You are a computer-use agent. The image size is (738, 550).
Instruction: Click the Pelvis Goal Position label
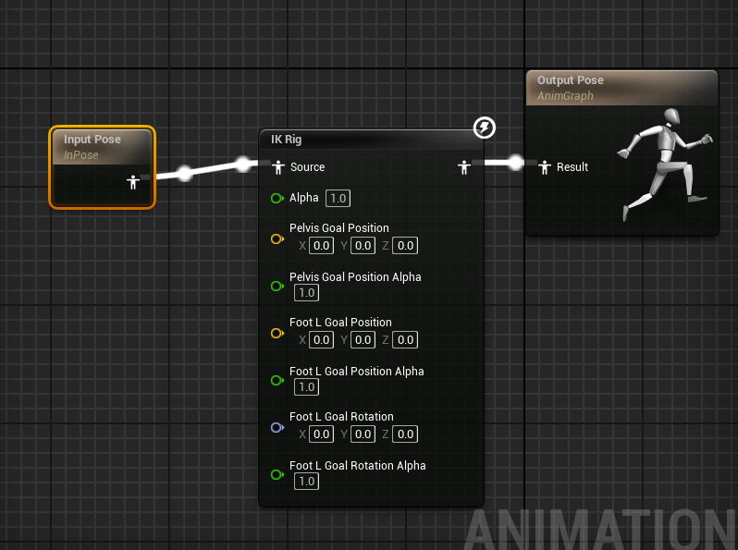pos(339,228)
